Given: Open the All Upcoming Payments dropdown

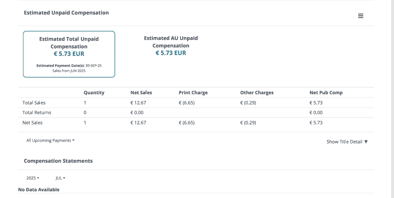Looking at the screenshot, I should [x=51, y=140].
